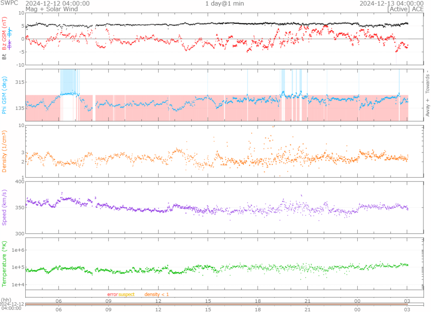Click the 'Away +' label beside Phi panel

427,107
